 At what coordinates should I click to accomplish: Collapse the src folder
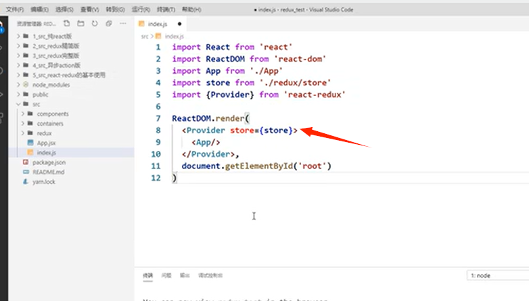pyautogui.click(x=18, y=104)
